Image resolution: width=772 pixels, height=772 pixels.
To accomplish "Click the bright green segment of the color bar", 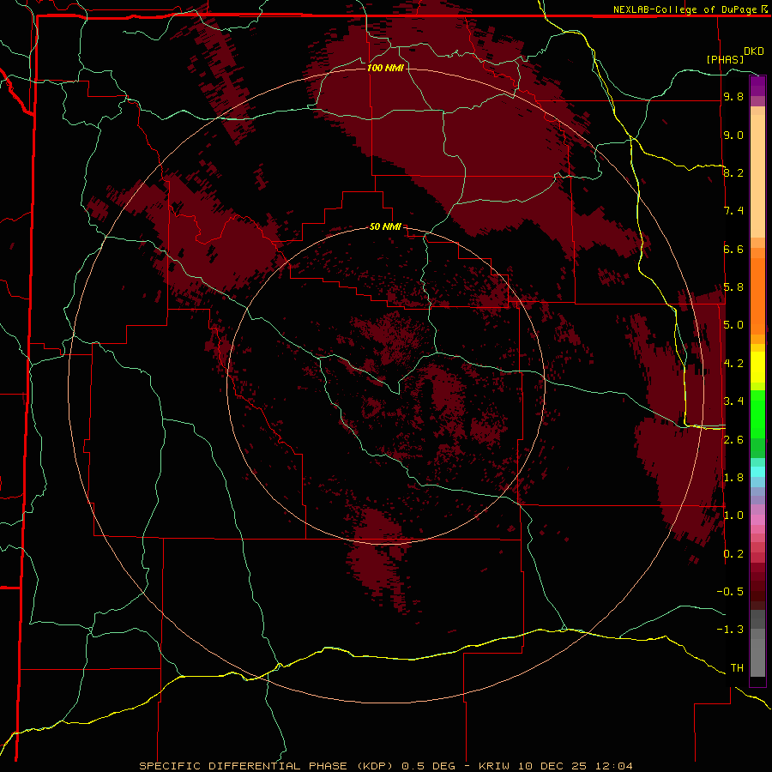I will 757,414.
